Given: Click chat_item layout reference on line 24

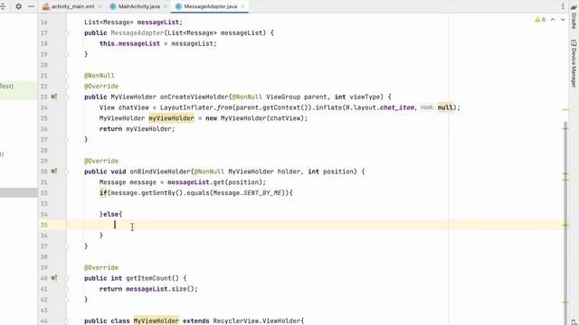Looking at the screenshot, I should pos(396,107).
